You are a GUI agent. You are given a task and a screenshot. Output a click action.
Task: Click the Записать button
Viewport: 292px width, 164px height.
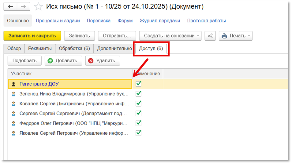click(80, 36)
